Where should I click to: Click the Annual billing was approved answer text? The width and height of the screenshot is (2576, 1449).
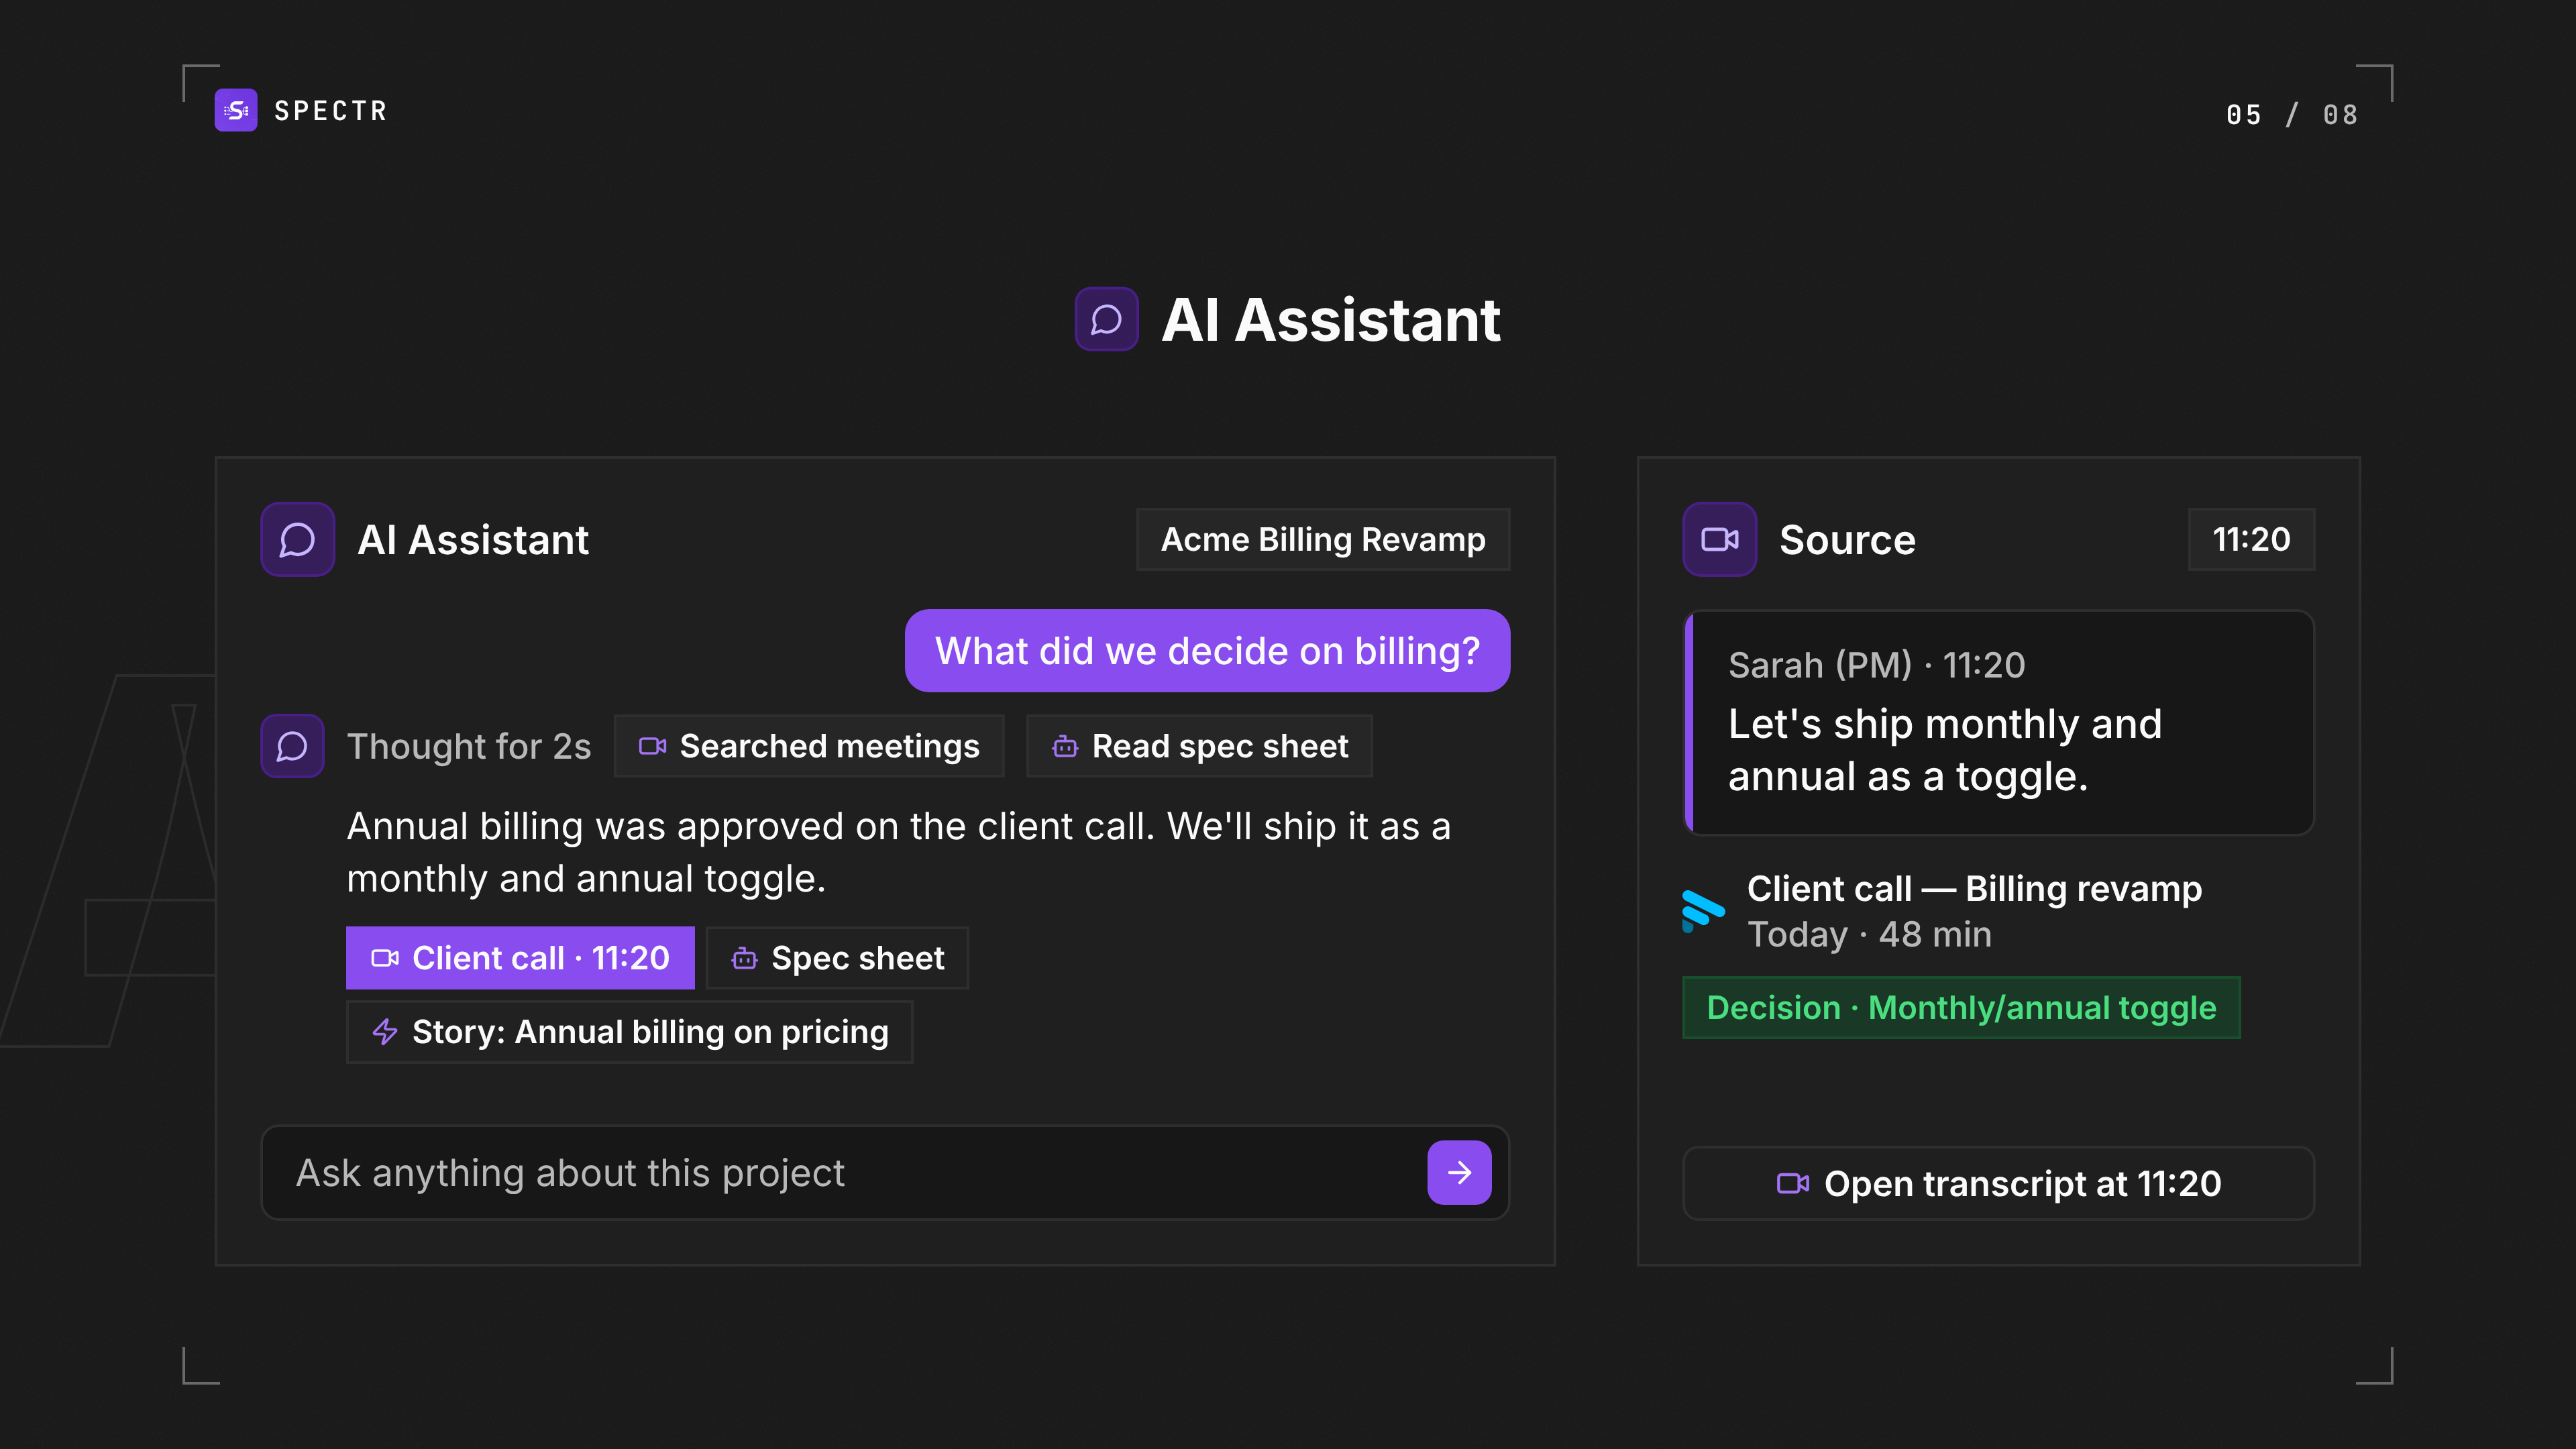[898, 852]
